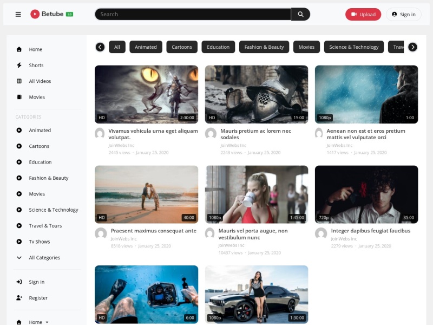Click the Home house icon in sidebar
This screenshot has height=325, width=433.
click(x=19, y=49)
